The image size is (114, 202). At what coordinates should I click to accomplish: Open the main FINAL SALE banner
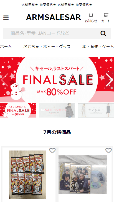[x=57, y=80]
